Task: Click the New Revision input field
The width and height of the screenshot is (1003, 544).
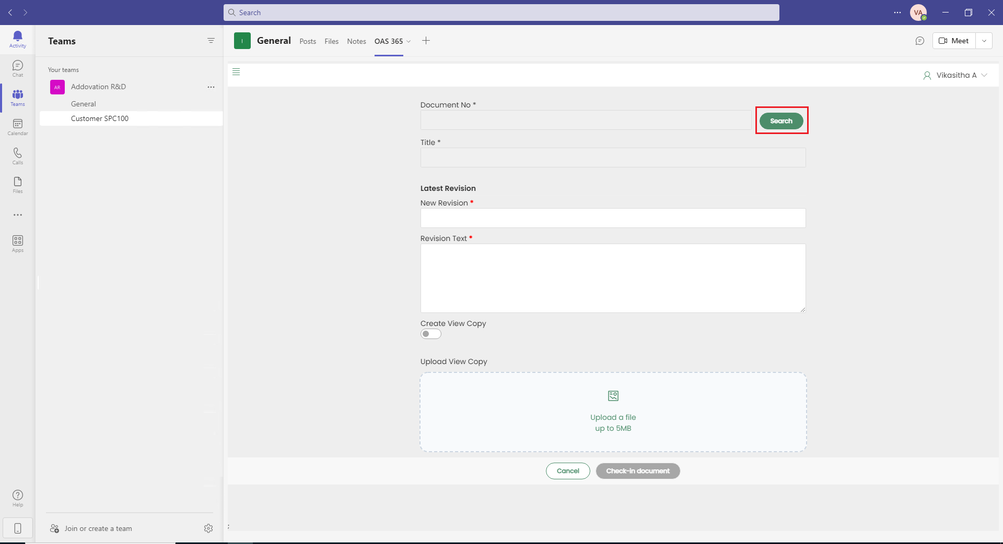Action: 613,218
